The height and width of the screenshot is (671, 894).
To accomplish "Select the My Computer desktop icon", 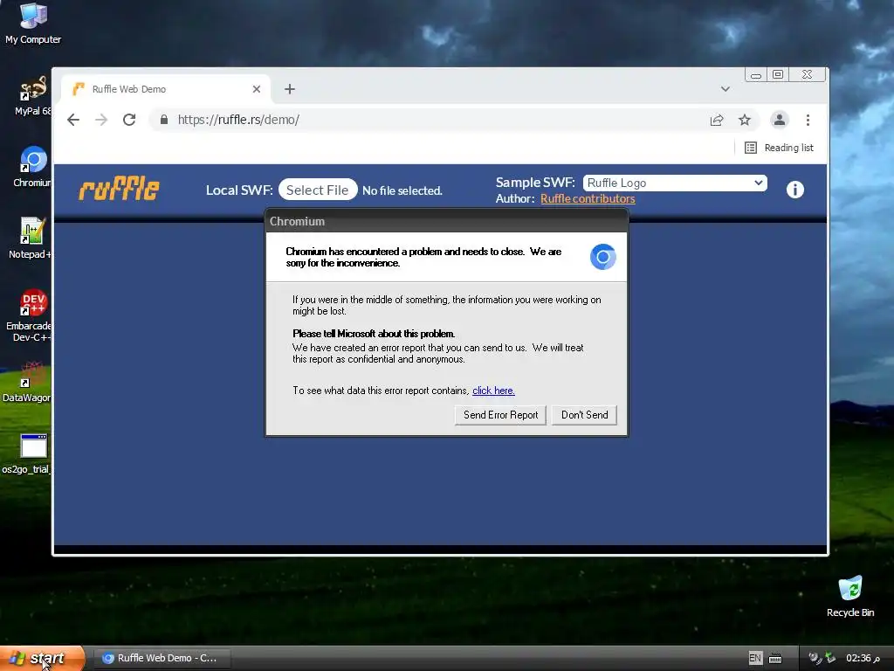I will click(x=33, y=24).
